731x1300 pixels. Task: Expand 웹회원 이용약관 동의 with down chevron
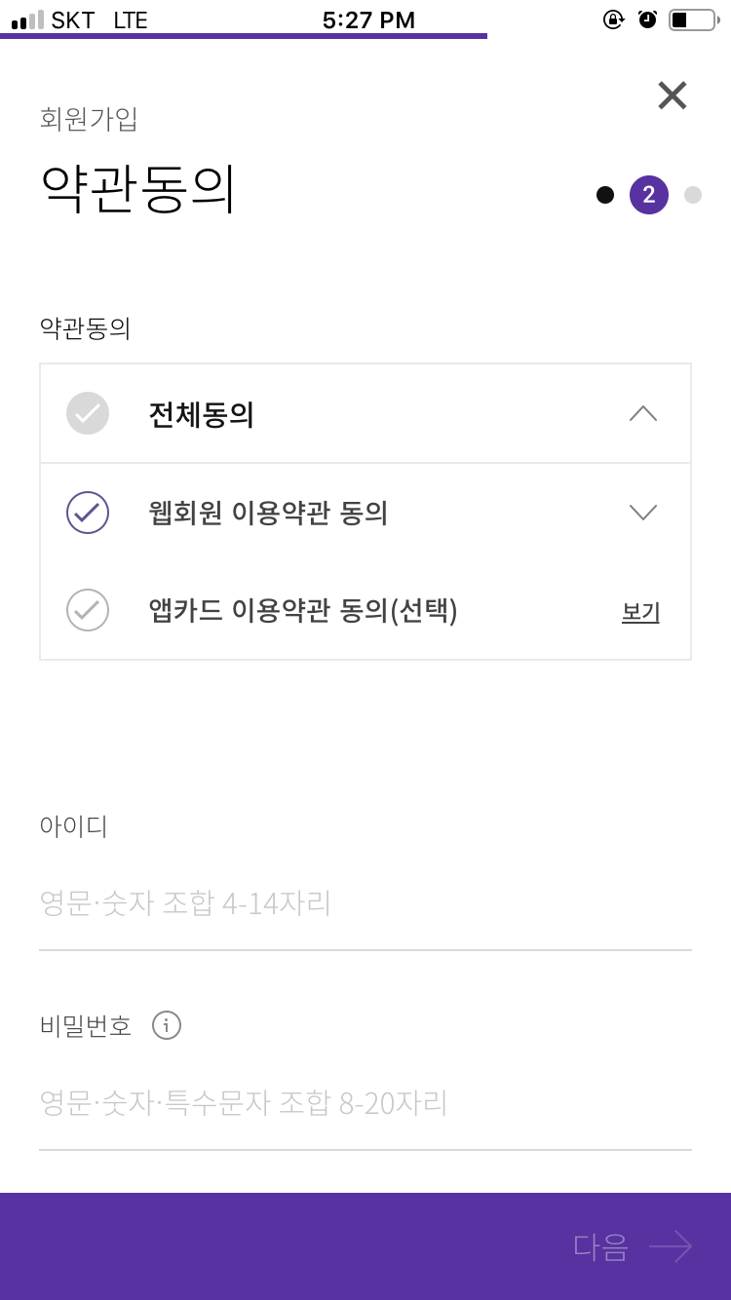(x=643, y=513)
